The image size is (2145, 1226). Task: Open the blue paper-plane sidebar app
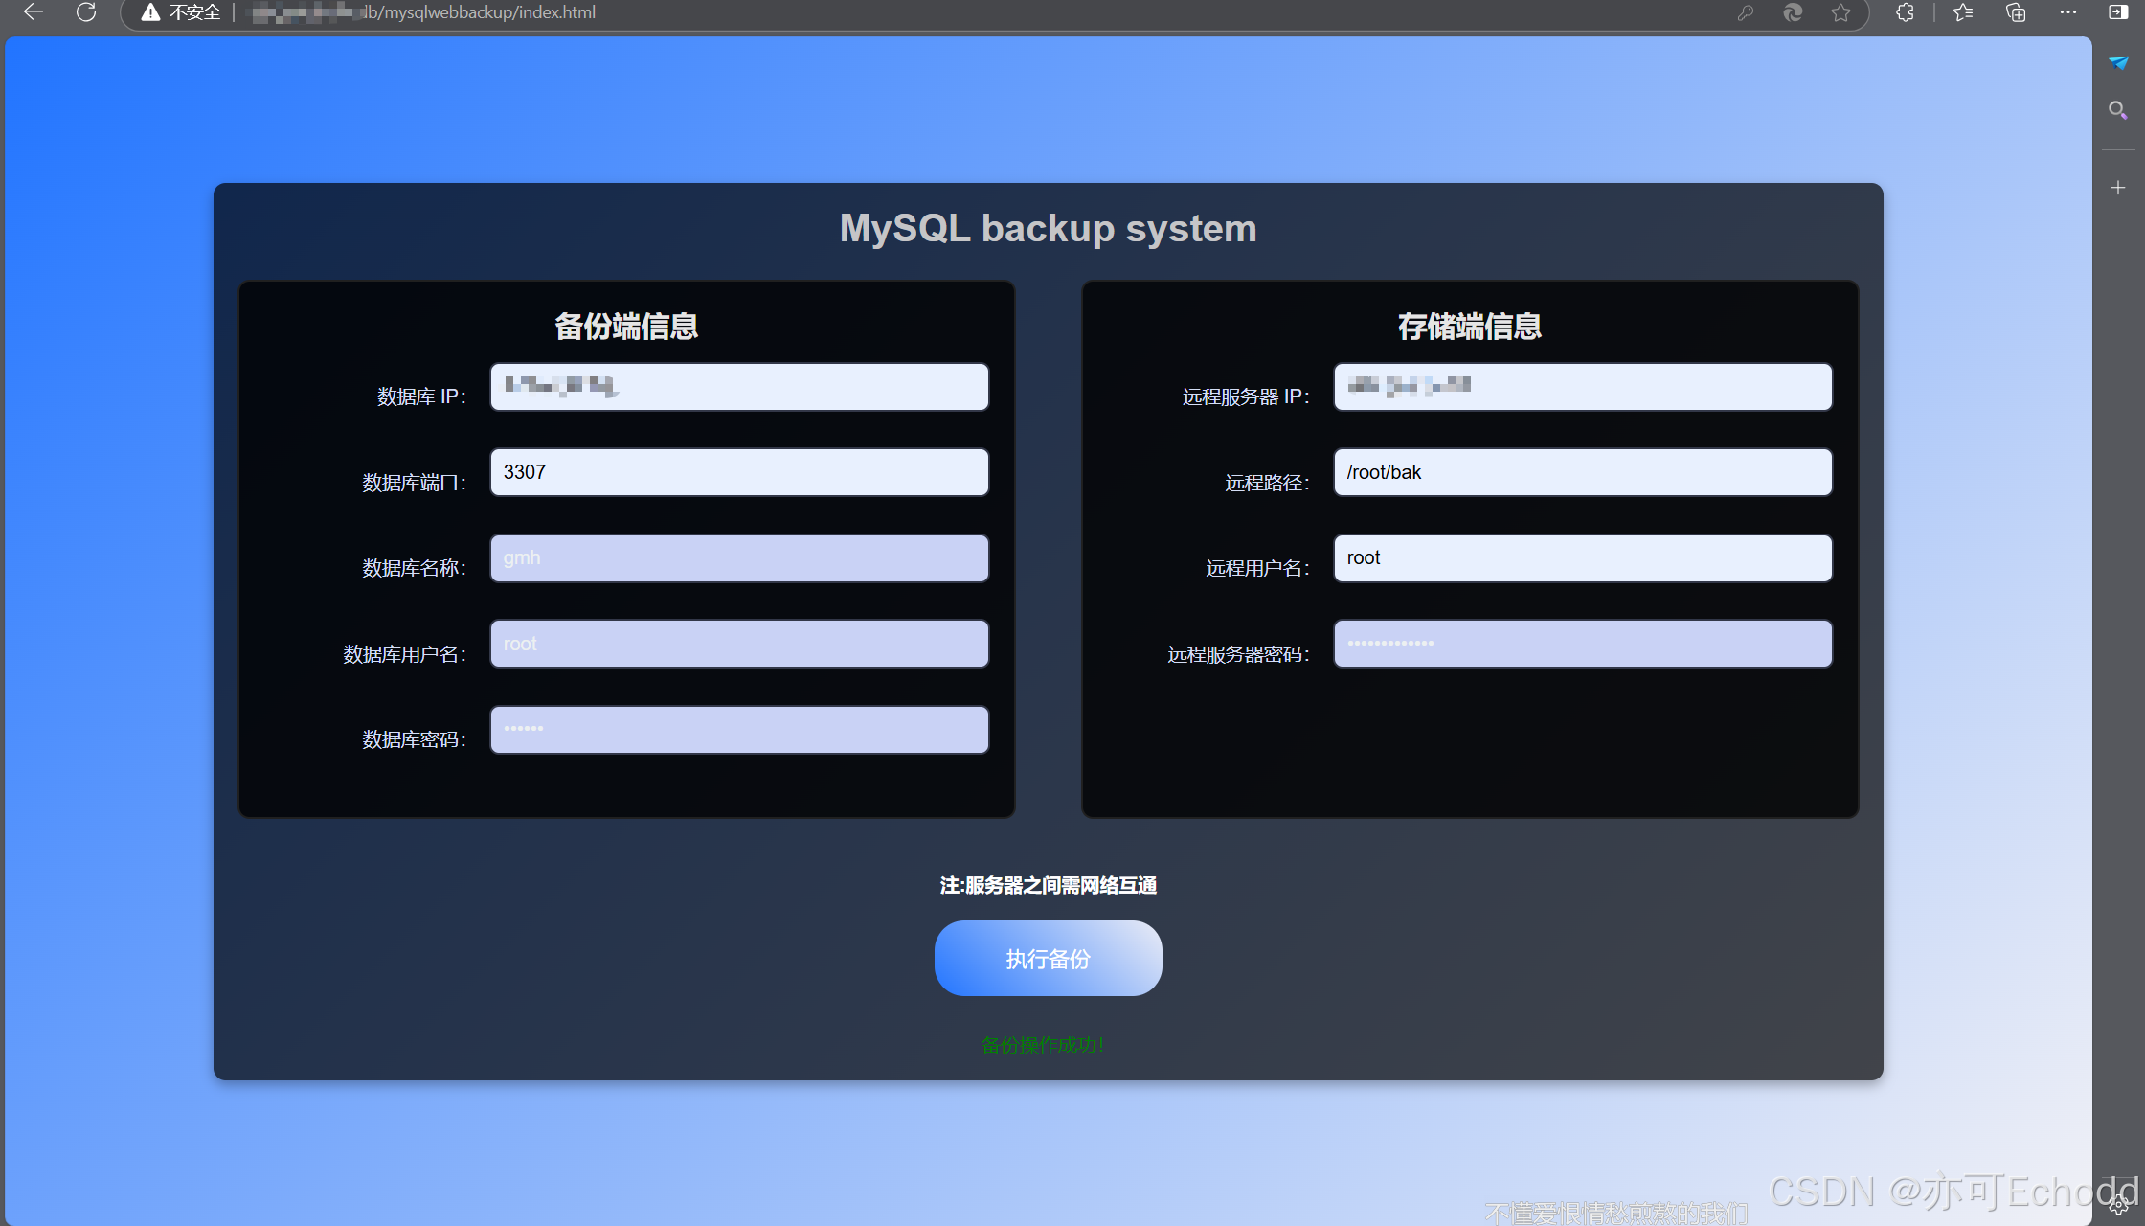(2118, 63)
